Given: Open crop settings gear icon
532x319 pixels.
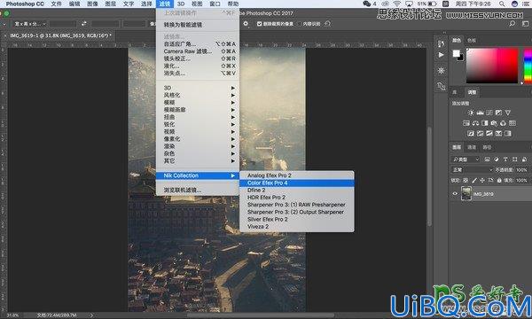Looking at the screenshot, I should point(246,24).
